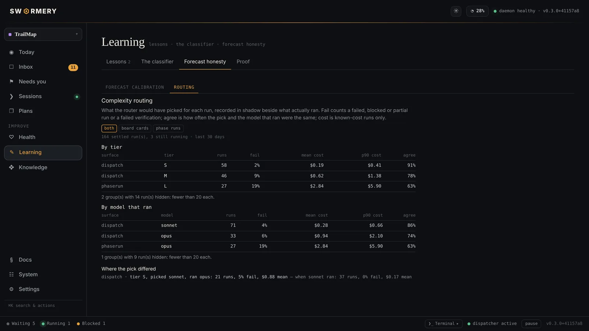Image resolution: width=589 pixels, height=331 pixels.
Task: Click the Swormery hexagon logo
Action: [26, 11]
